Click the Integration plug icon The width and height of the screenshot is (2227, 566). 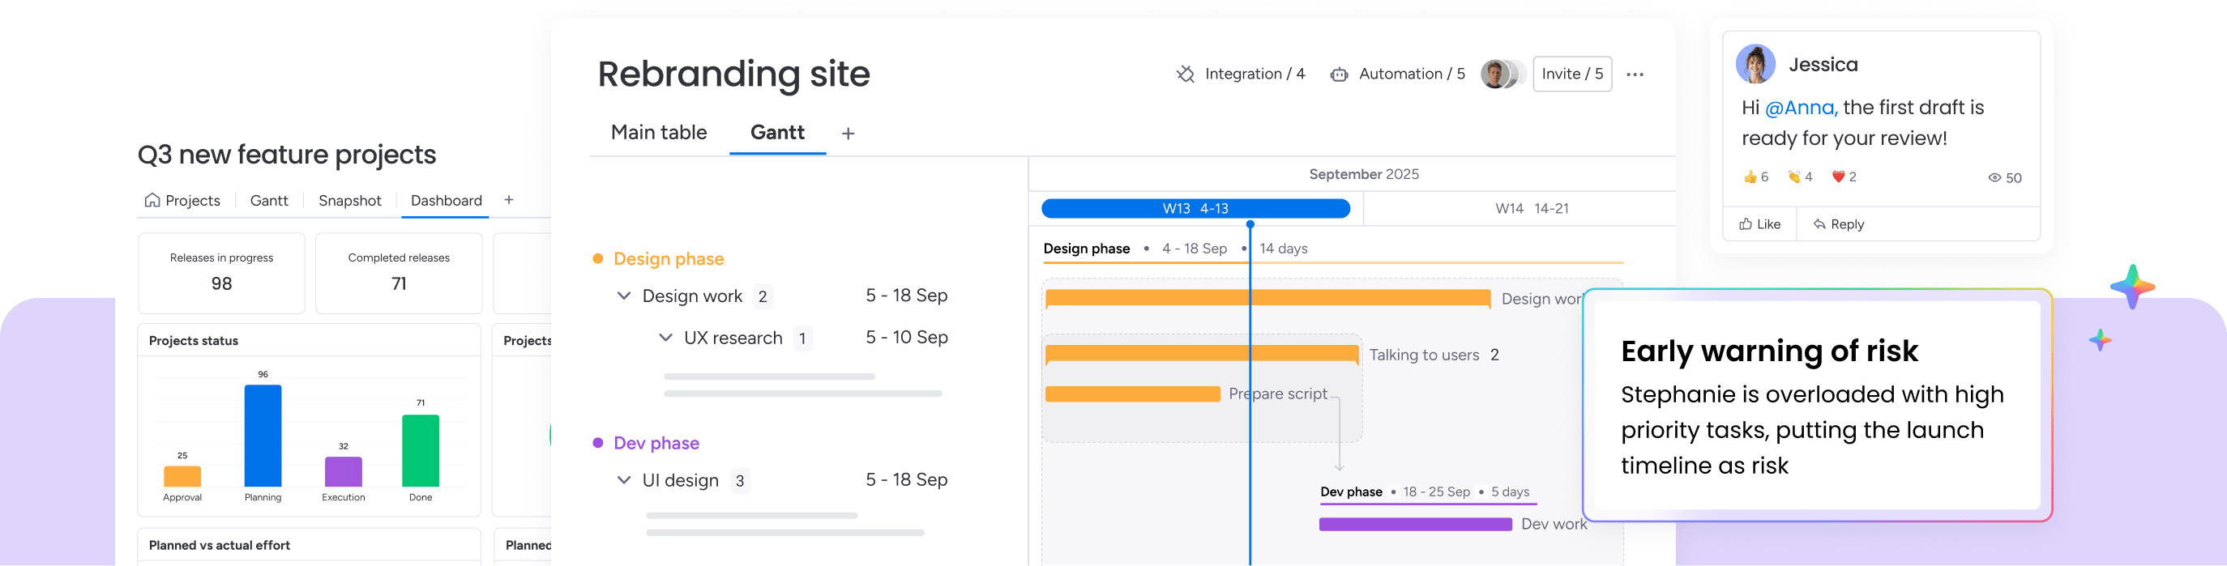(x=1186, y=74)
